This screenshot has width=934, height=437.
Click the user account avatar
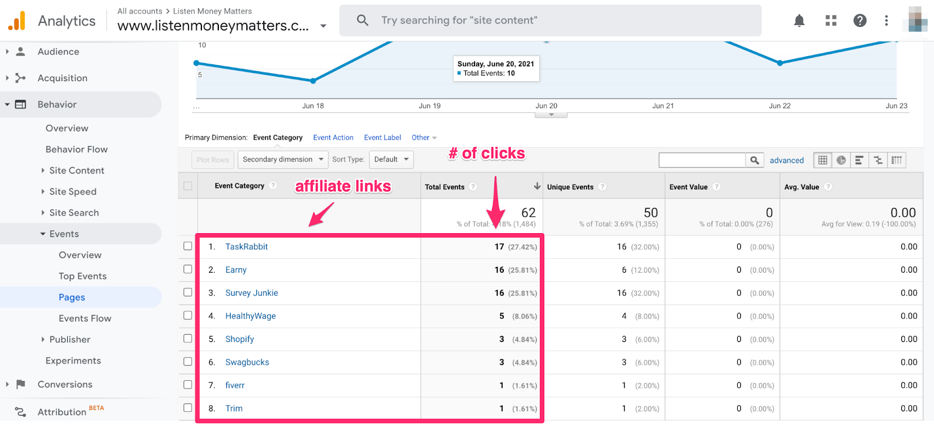tap(916, 19)
